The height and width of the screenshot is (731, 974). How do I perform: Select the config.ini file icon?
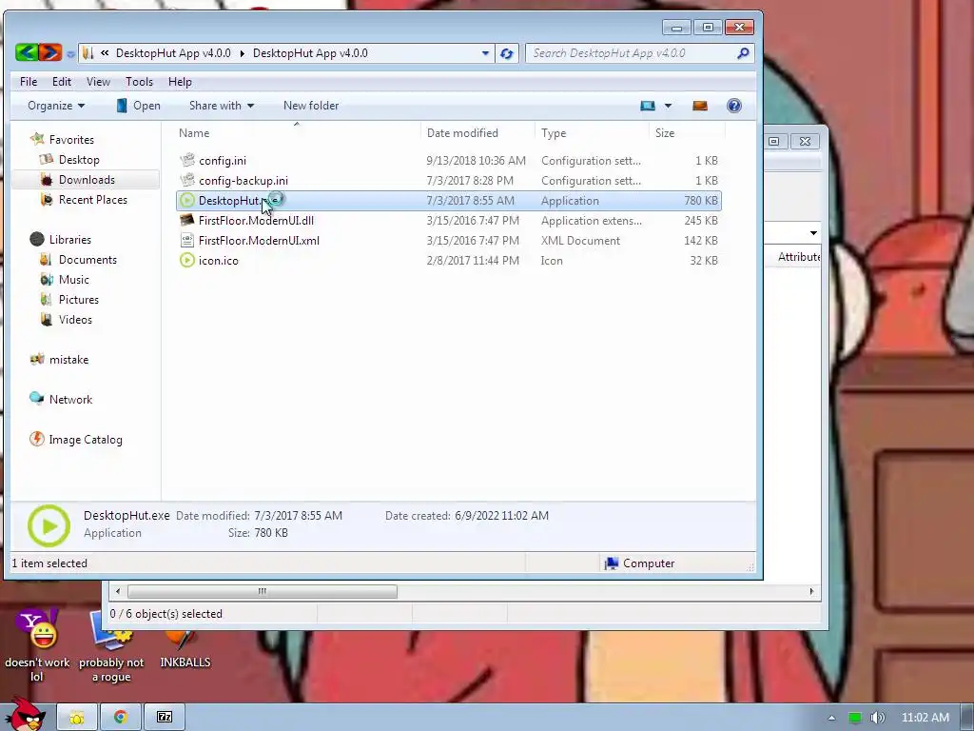coord(187,160)
